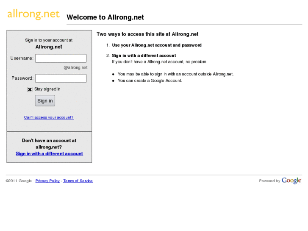Focus the Username input field

[x=61, y=58]
